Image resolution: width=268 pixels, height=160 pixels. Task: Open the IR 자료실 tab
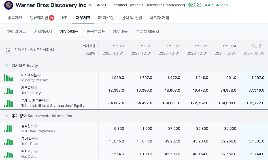click(106, 18)
